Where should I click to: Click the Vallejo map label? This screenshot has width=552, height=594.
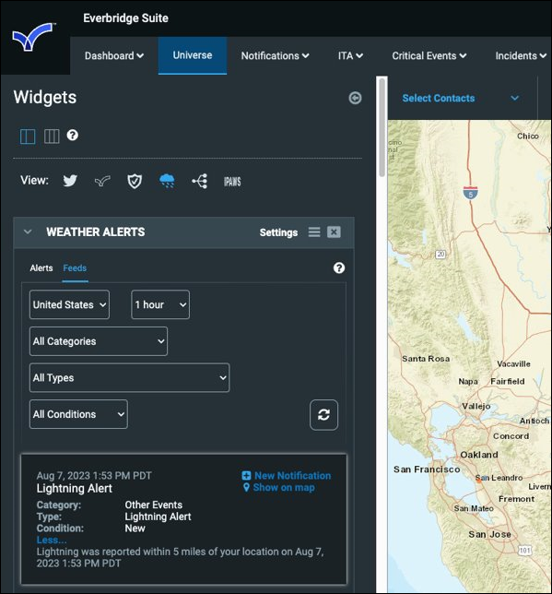coord(476,407)
